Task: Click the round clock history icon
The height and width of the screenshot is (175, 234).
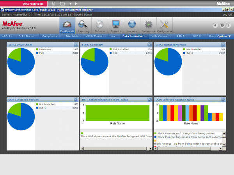Action: click(222, 25)
